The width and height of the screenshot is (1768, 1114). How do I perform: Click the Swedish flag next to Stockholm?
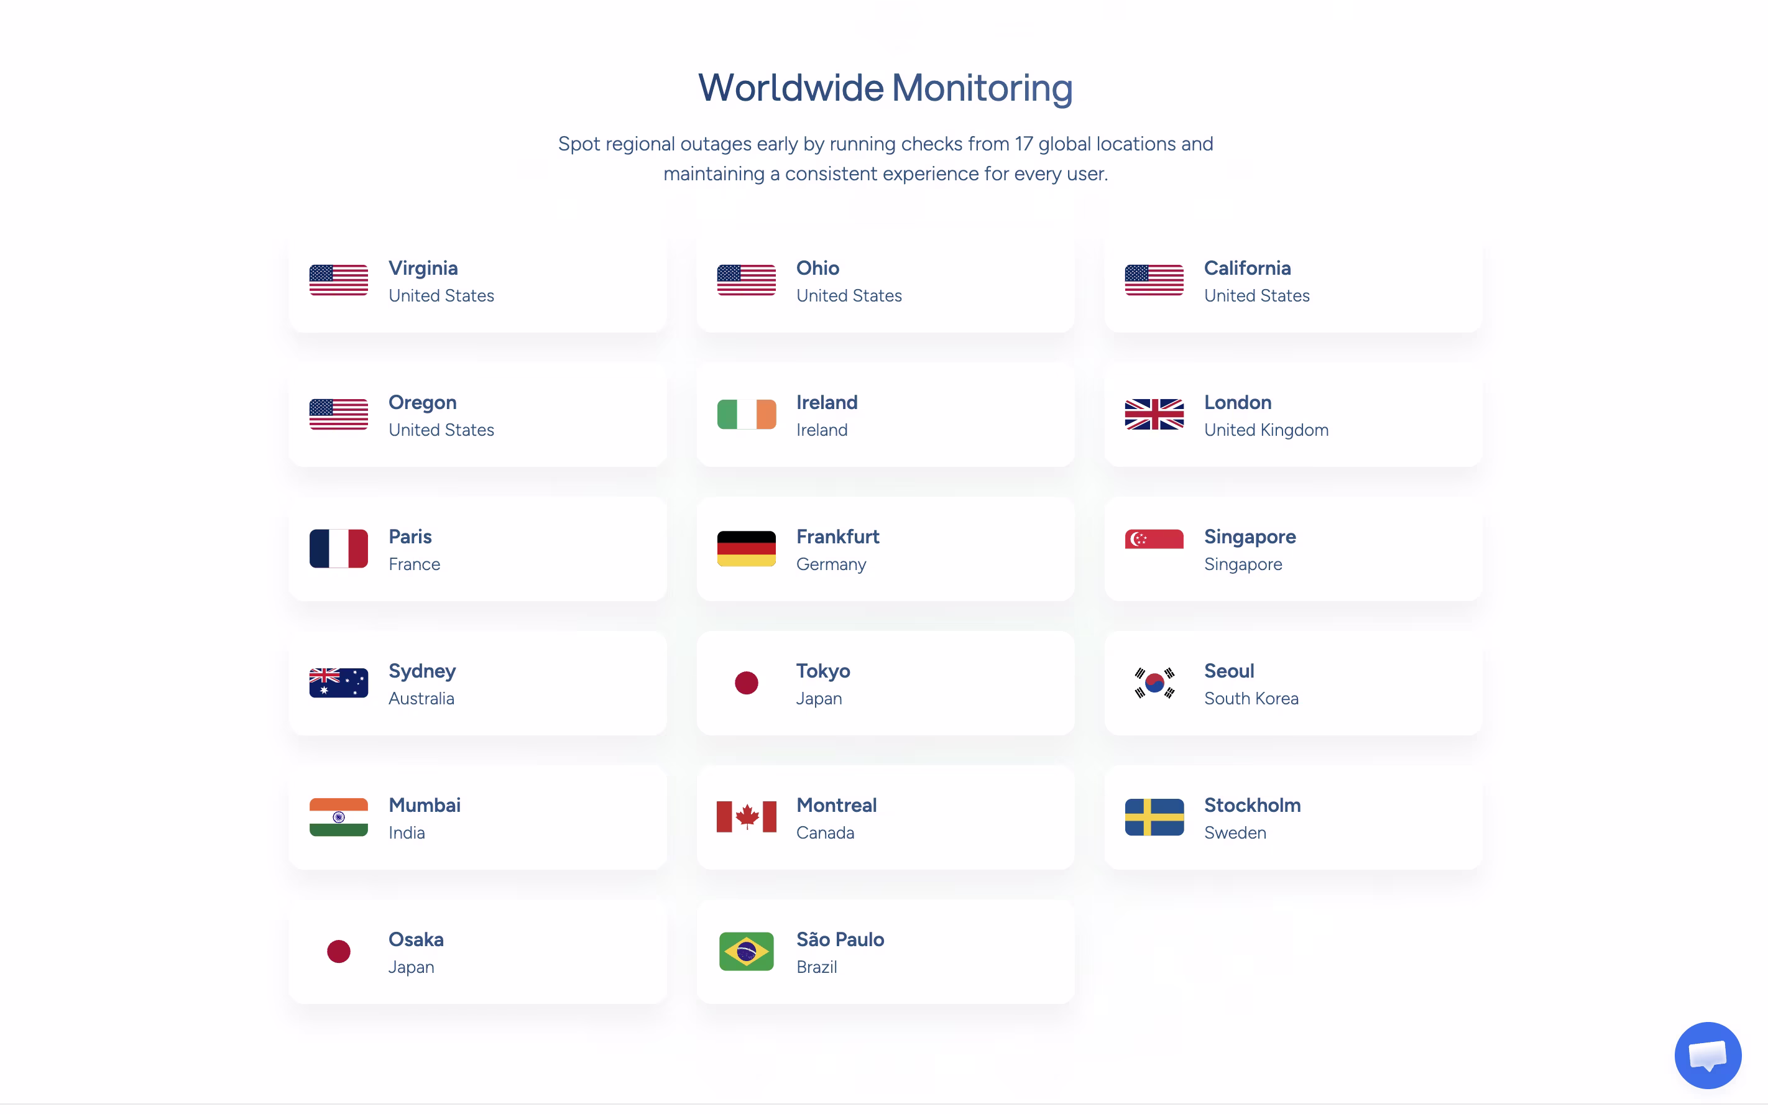[x=1153, y=817]
